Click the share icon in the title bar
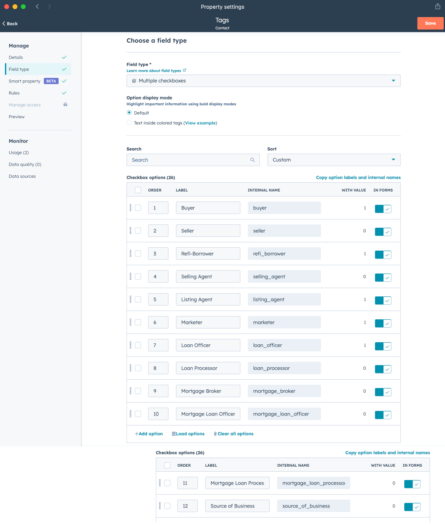The width and height of the screenshot is (445, 525). (x=438, y=6)
